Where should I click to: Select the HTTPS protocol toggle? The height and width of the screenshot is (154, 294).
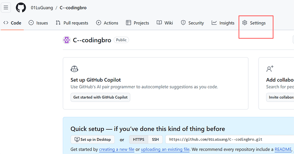pos(138,139)
